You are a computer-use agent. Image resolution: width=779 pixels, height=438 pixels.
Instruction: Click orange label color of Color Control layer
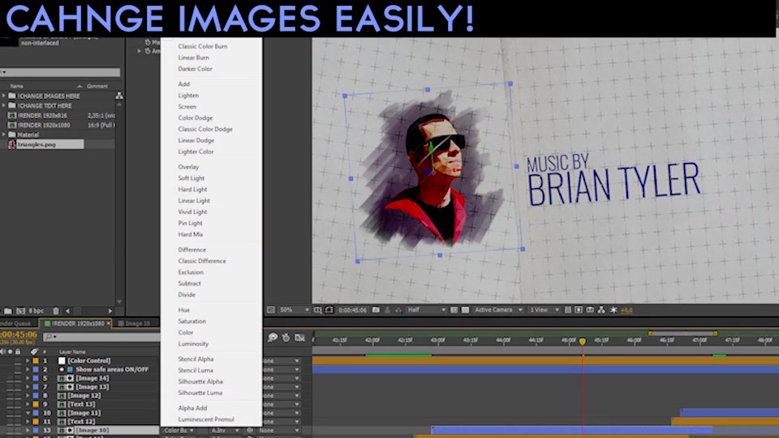point(36,360)
